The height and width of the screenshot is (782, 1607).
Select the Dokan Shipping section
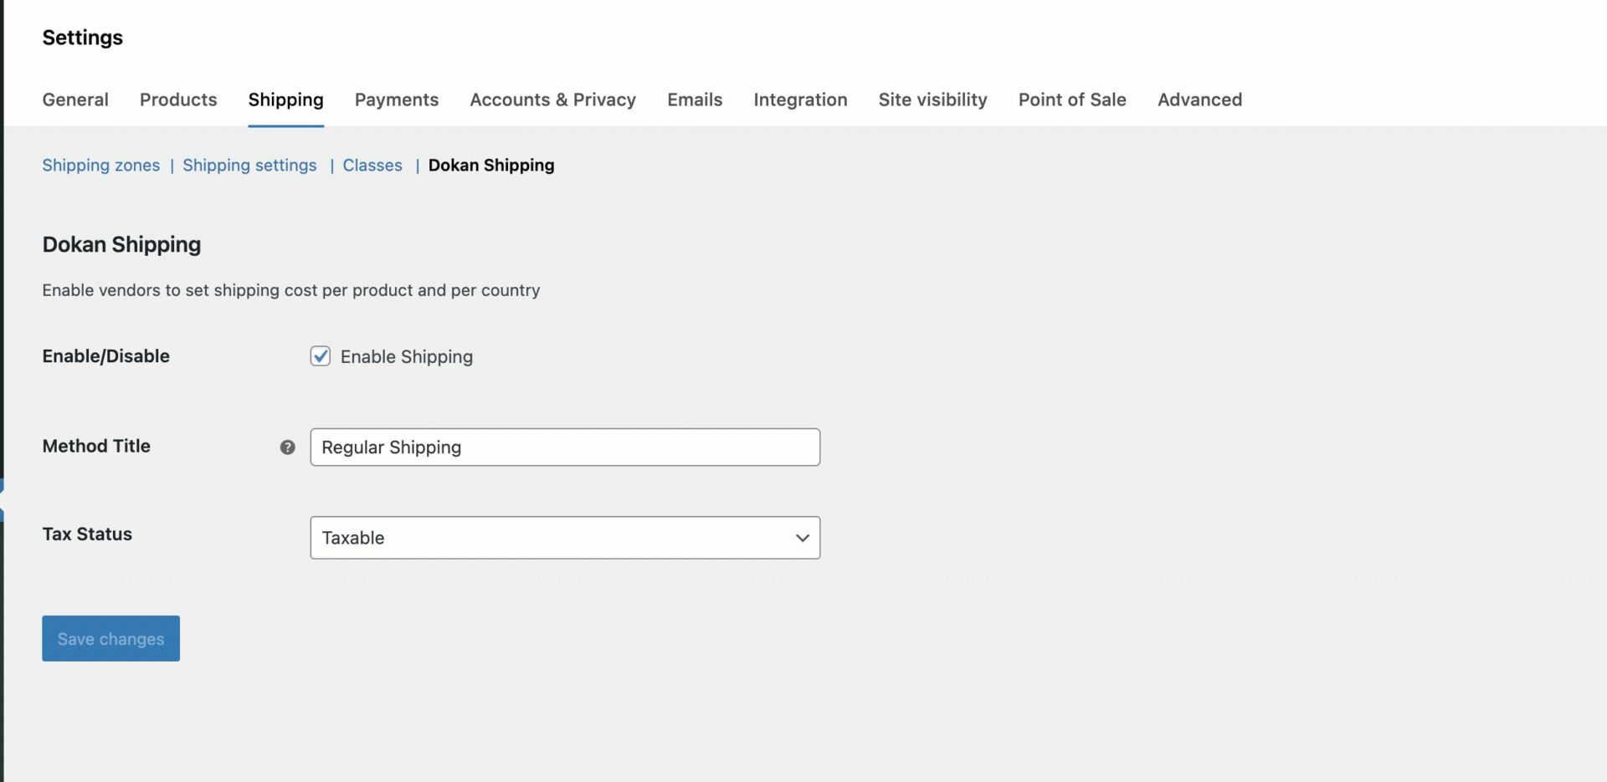click(x=491, y=166)
